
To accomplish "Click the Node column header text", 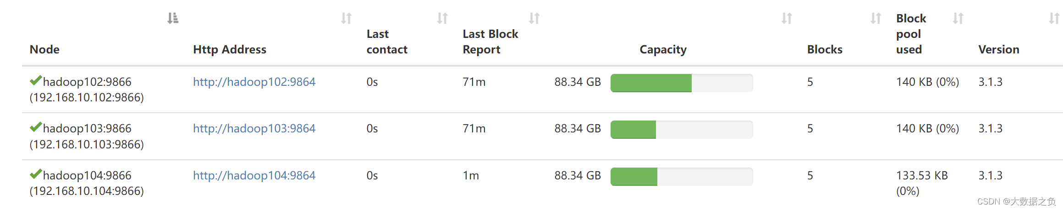I will pyautogui.click(x=44, y=49).
